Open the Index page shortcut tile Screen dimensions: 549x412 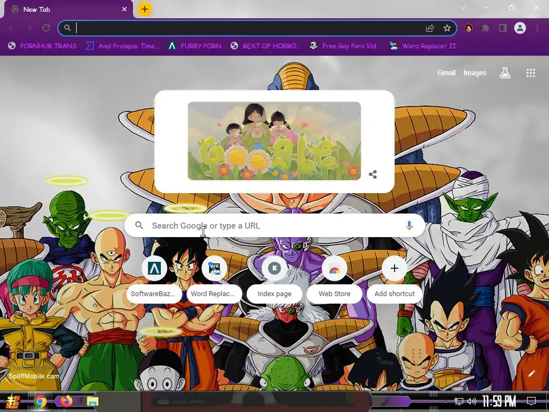pyautogui.click(x=274, y=280)
